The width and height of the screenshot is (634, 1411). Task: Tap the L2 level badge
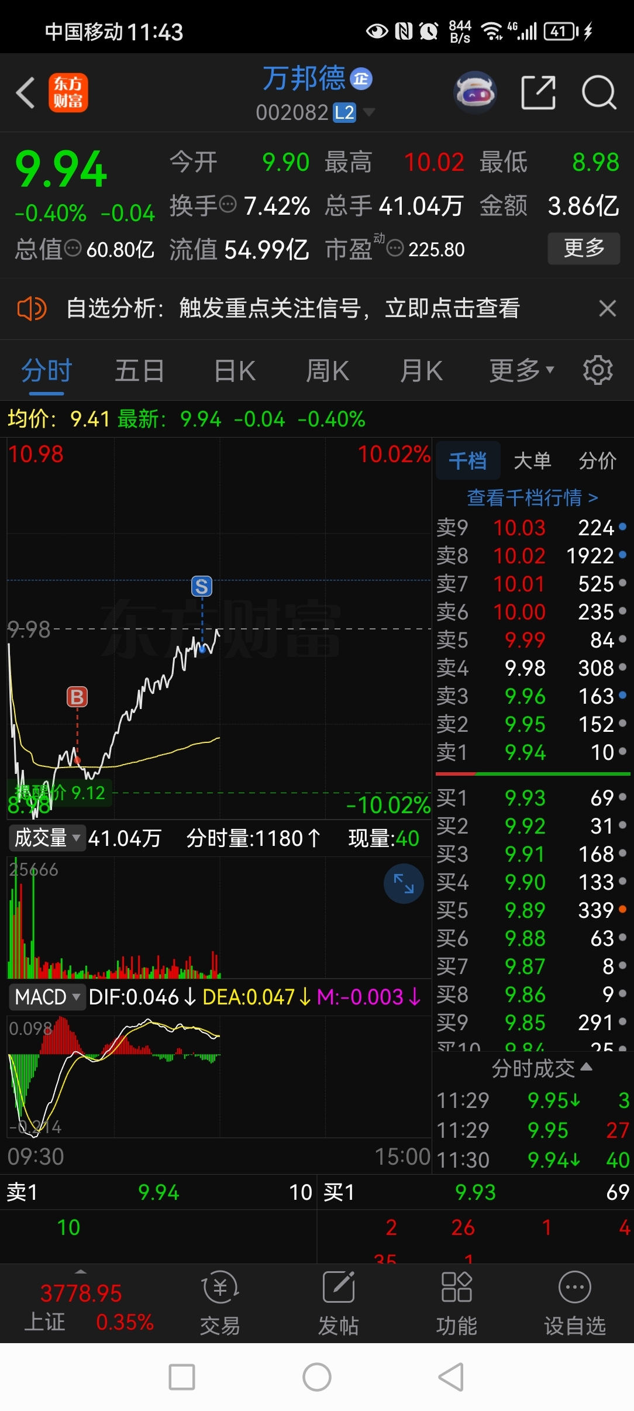[344, 112]
